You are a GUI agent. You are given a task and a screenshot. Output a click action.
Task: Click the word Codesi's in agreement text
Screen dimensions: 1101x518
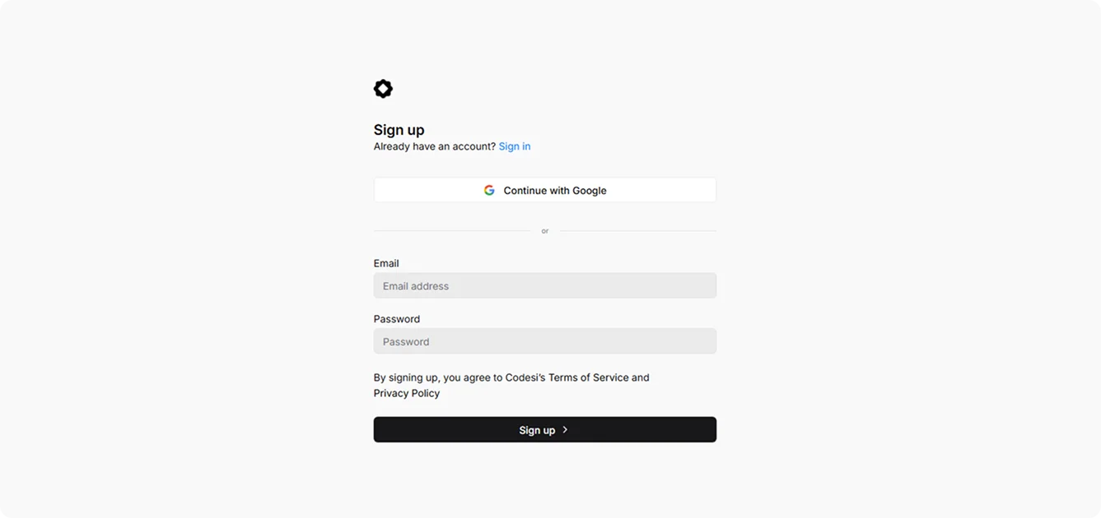[x=525, y=377]
